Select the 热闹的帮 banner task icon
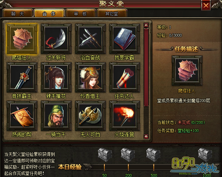Screen dimensions: 222x177 [22, 116]
